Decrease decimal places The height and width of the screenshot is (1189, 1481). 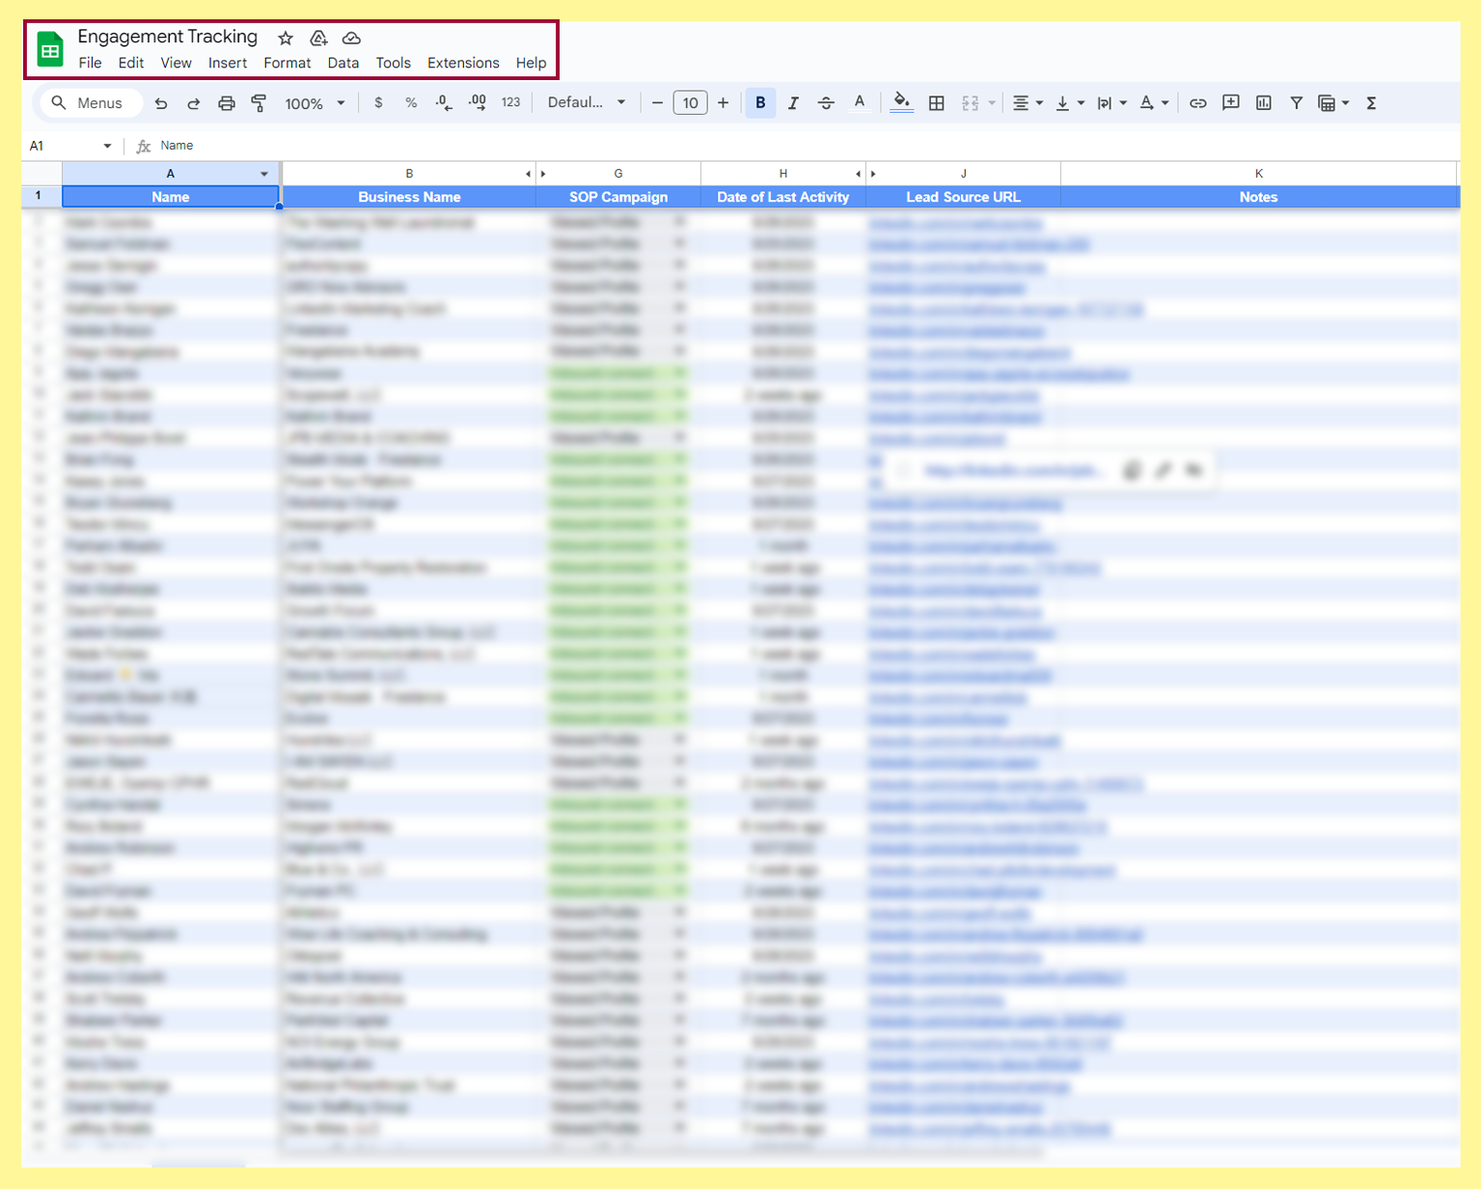tap(444, 102)
